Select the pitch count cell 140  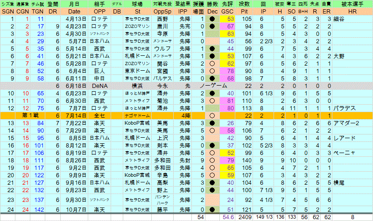click(x=244, y=161)
